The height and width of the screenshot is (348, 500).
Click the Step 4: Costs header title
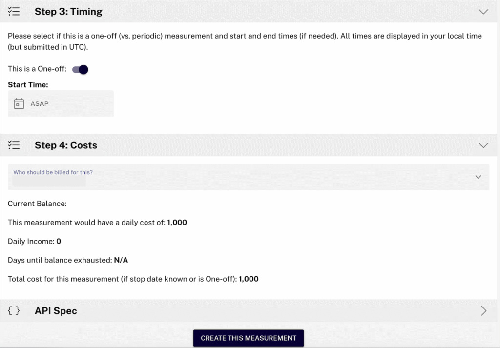66,145
